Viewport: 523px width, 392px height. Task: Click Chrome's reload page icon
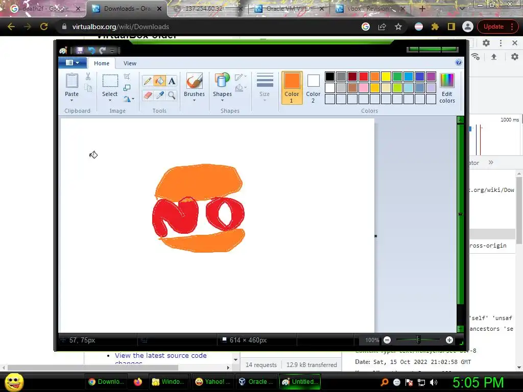pyautogui.click(x=44, y=27)
